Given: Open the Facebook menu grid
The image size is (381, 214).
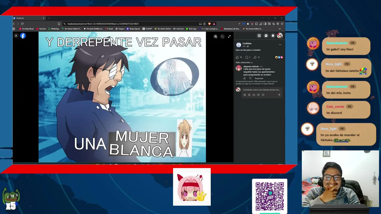Looking at the screenshot, I should pyautogui.click(x=259, y=36).
